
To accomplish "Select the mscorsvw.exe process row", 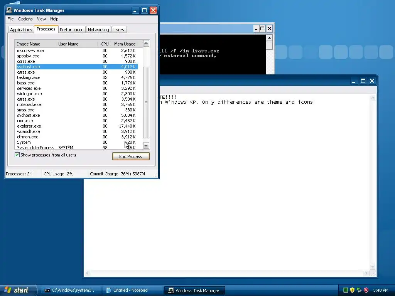I will [x=77, y=50].
